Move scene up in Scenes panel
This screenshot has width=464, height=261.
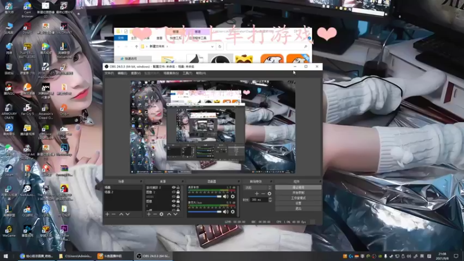point(121,214)
